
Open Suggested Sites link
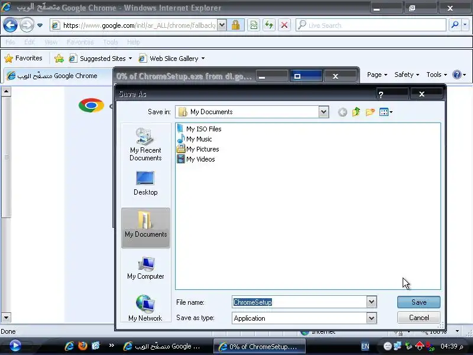(100, 58)
